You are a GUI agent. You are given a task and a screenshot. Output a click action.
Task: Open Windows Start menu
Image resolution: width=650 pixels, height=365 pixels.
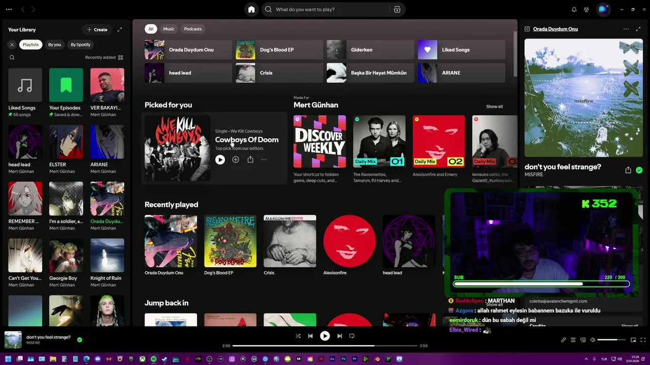click(8, 359)
